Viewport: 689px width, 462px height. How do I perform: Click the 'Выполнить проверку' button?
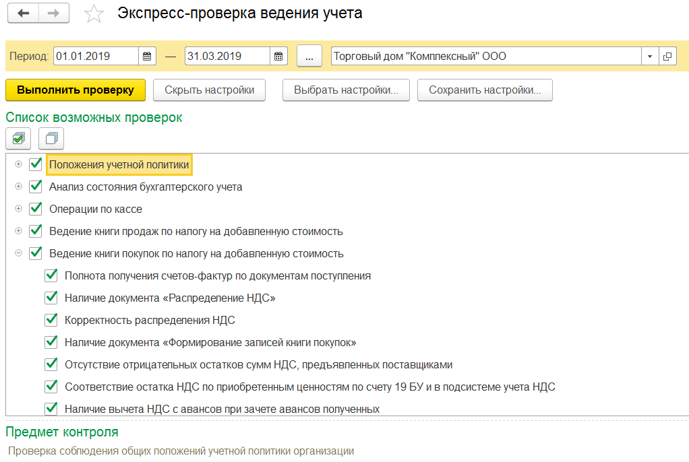click(75, 90)
